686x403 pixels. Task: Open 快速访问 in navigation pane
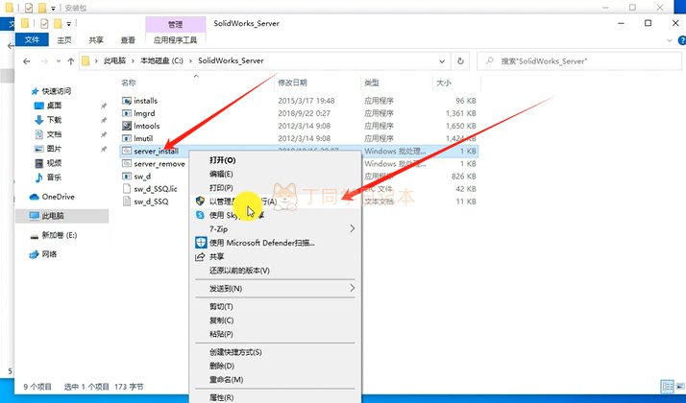(x=57, y=91)
